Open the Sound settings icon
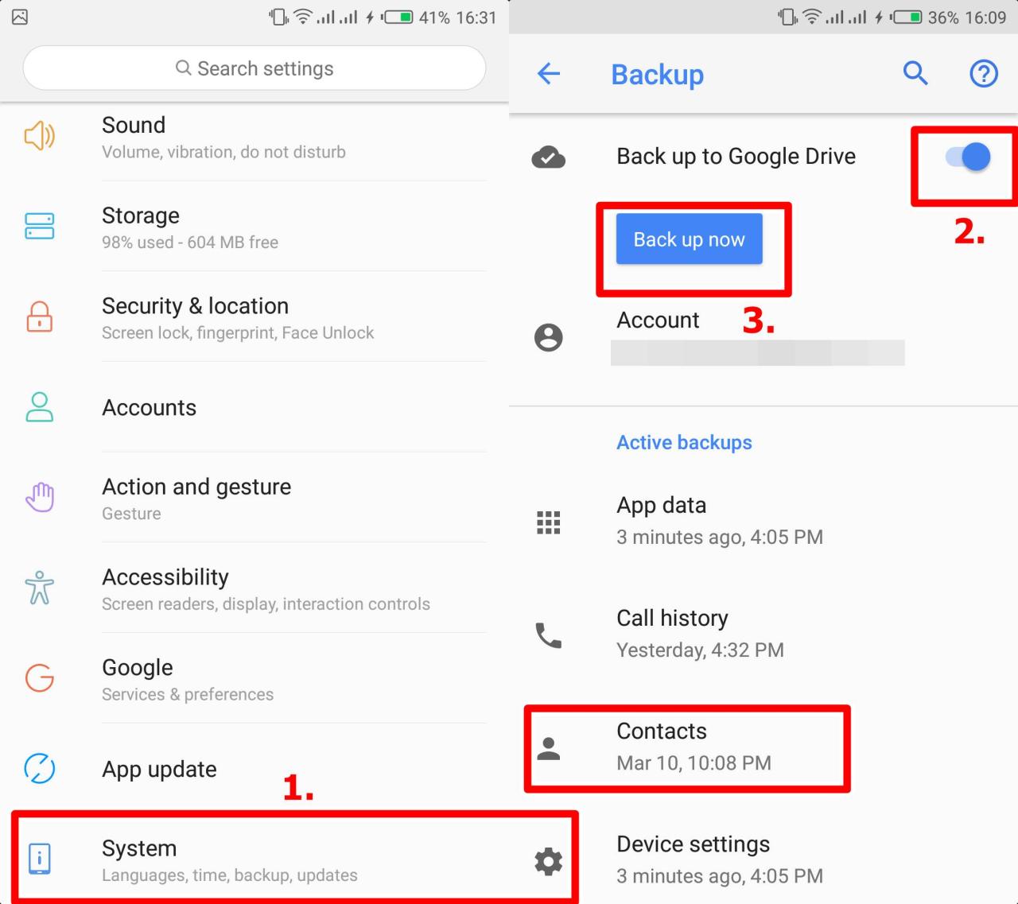 point(39,136)
